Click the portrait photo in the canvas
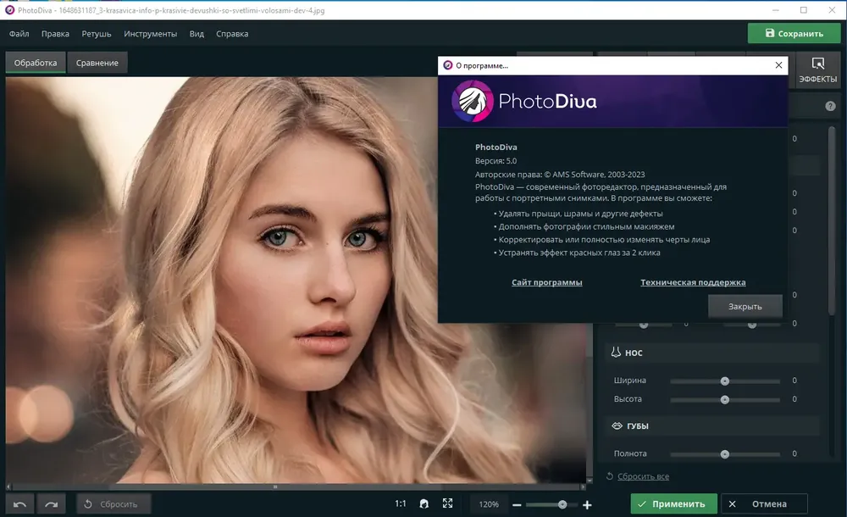The width and height of the screenshot is (847, 517). (296, 280)
